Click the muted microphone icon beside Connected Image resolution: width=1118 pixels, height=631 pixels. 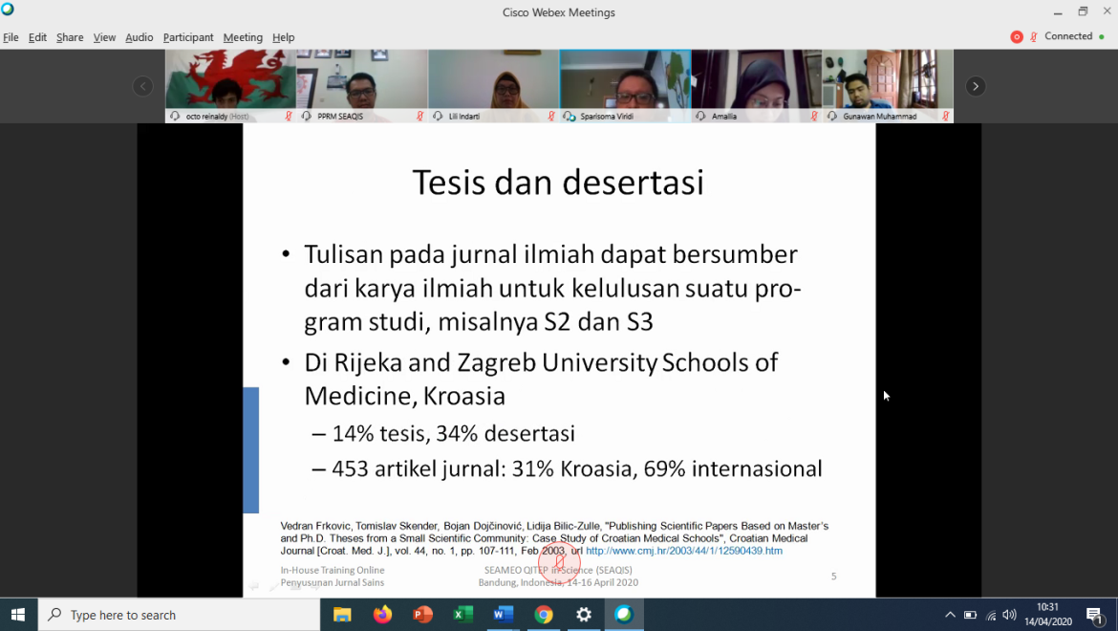(1036, 36)
